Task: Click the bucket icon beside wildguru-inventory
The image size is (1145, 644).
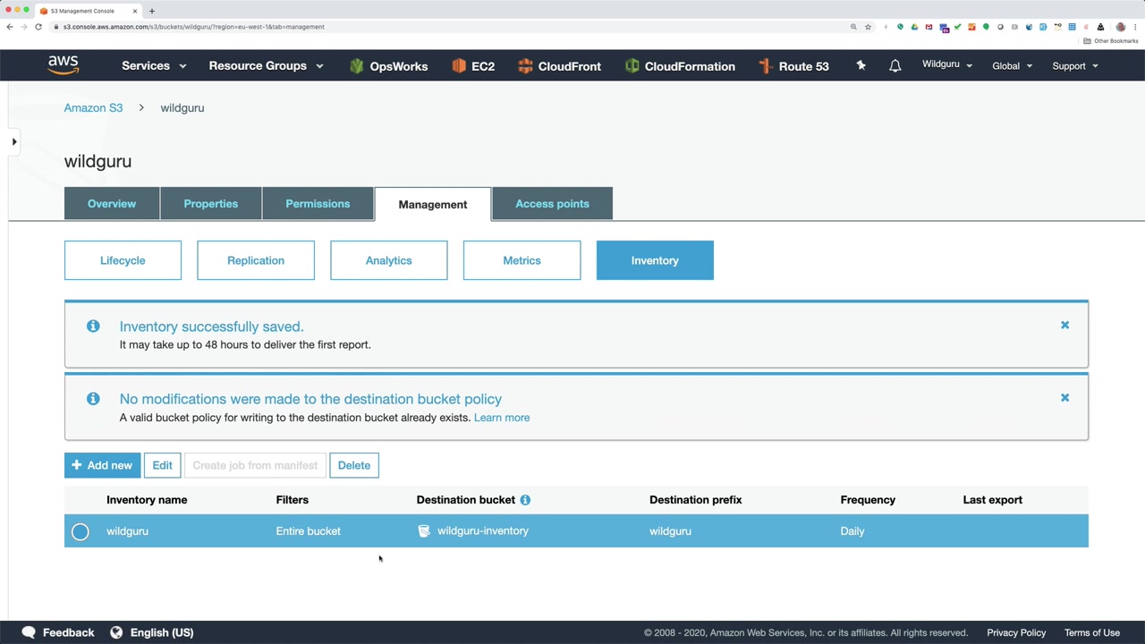Action: (424, 531)
